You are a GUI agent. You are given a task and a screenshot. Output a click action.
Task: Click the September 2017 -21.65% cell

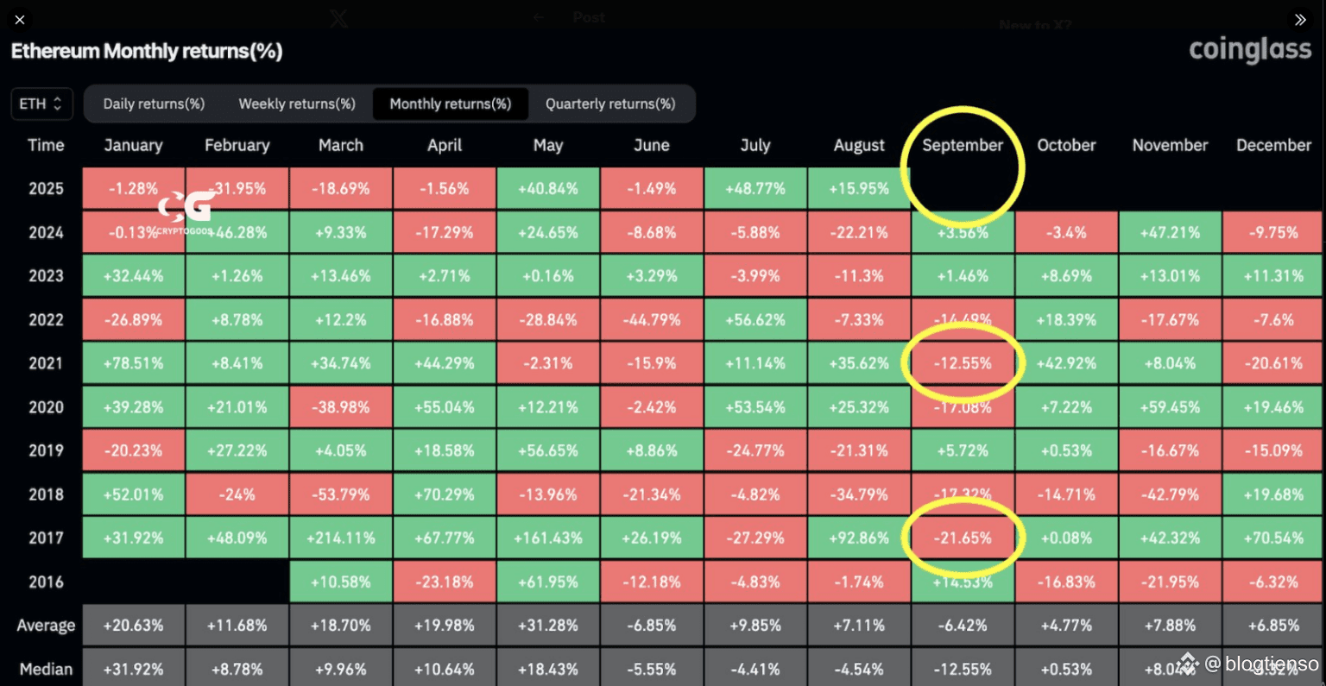963,538
